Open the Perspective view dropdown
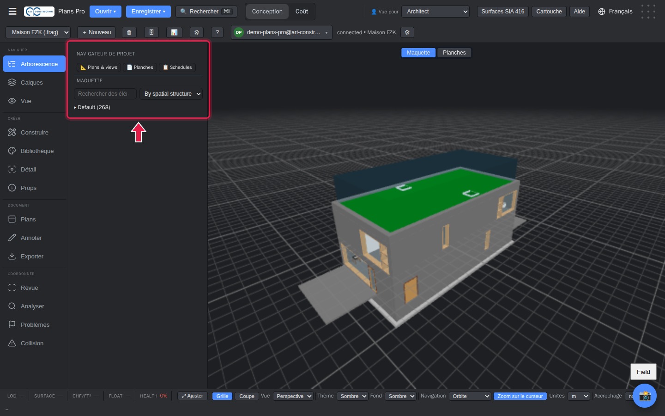 (294, 396)
